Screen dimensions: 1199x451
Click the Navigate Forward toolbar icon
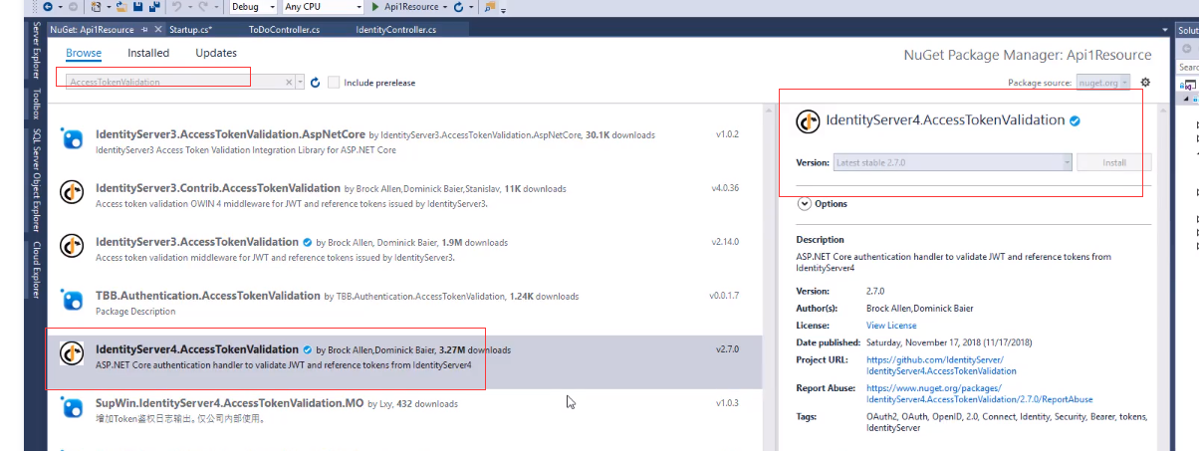[x=73, y=7]
